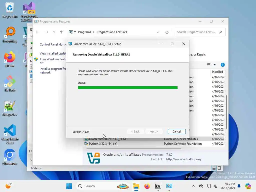
Task: Click the Installed On column header
Action: pyautogui.click(x=218, y=72)
